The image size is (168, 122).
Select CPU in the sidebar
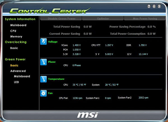point(13,31)
